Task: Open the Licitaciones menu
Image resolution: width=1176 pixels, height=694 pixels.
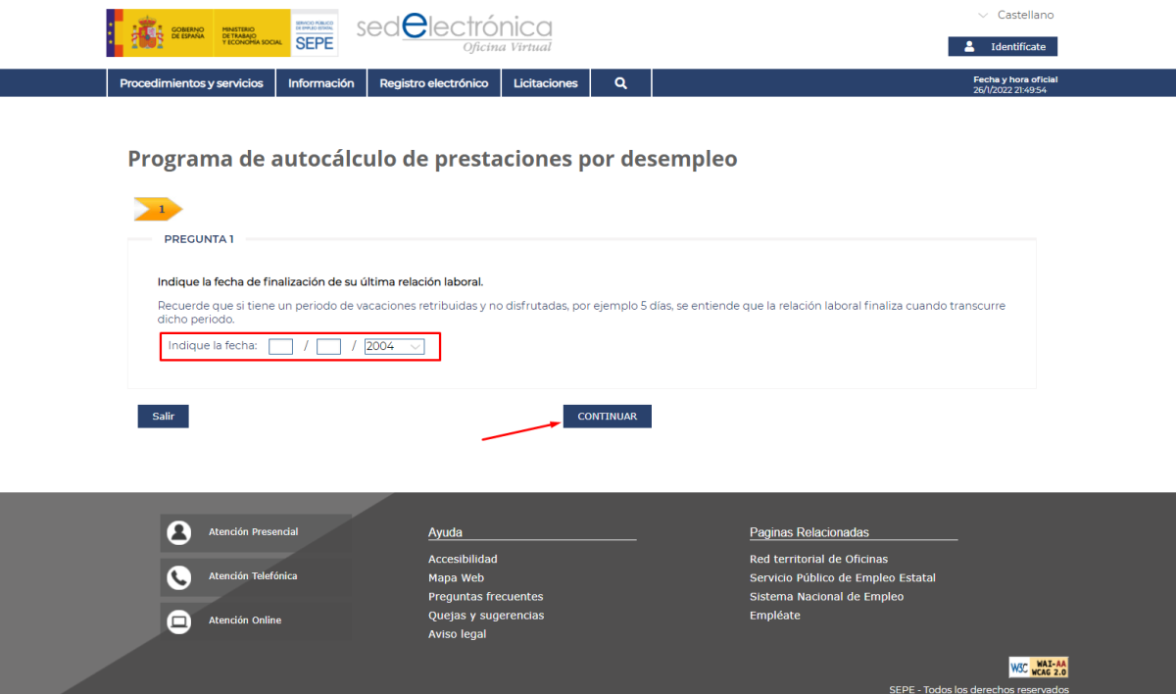Action: coord(546,83)
